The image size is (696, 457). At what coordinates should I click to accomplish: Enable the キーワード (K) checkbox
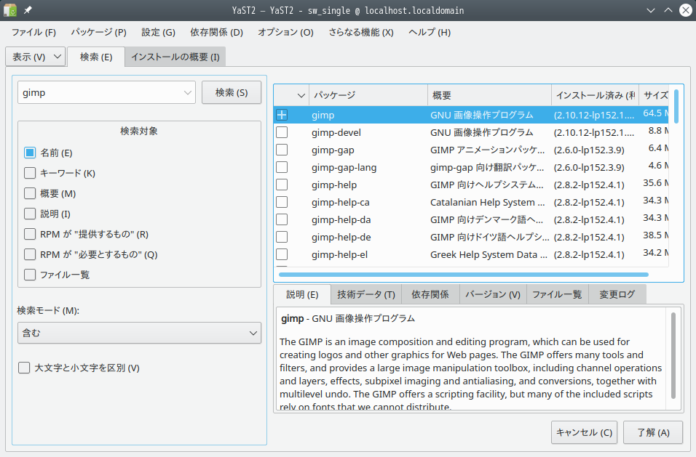30,173
